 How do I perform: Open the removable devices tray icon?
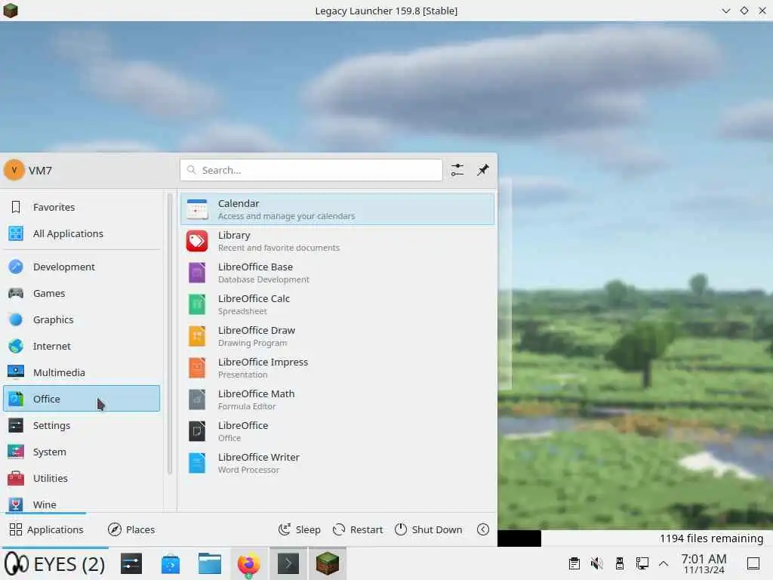pyautogui.click(x=620, y=563)
